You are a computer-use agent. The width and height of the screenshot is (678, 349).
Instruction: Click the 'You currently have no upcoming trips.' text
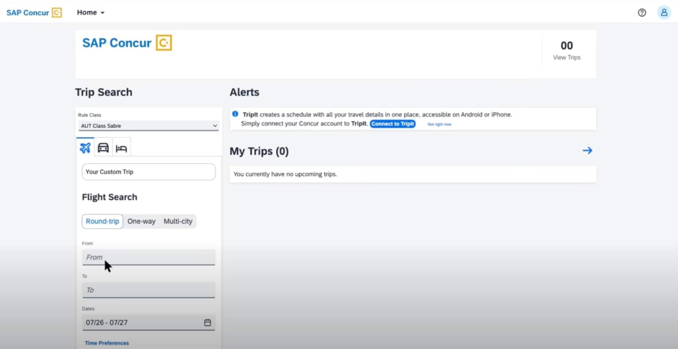[x=285, y=174]
